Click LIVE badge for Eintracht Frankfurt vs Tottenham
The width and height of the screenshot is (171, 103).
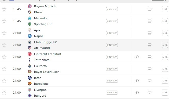(x=165, y=57)
